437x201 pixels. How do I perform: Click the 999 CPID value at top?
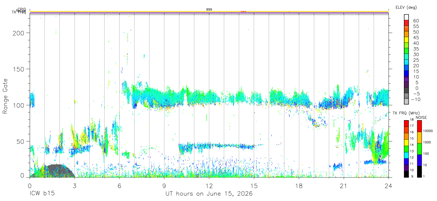coord(209,9)
